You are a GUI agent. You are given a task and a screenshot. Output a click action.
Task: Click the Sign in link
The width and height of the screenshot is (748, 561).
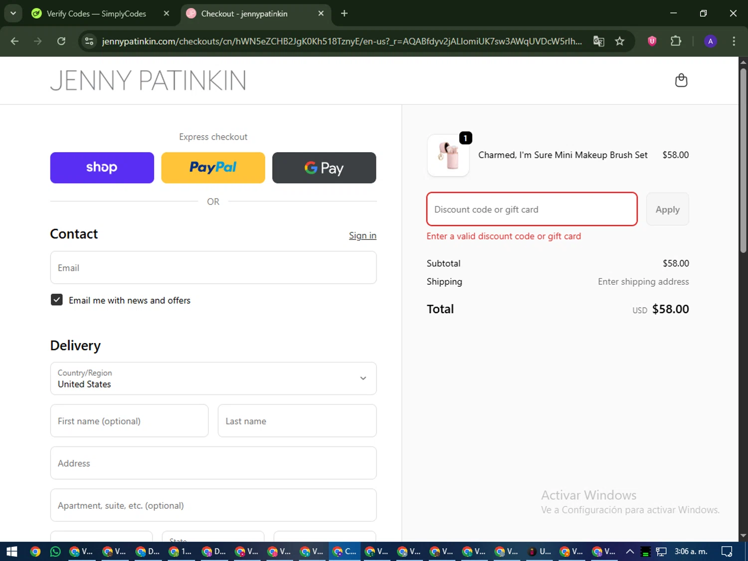[363, 235]
